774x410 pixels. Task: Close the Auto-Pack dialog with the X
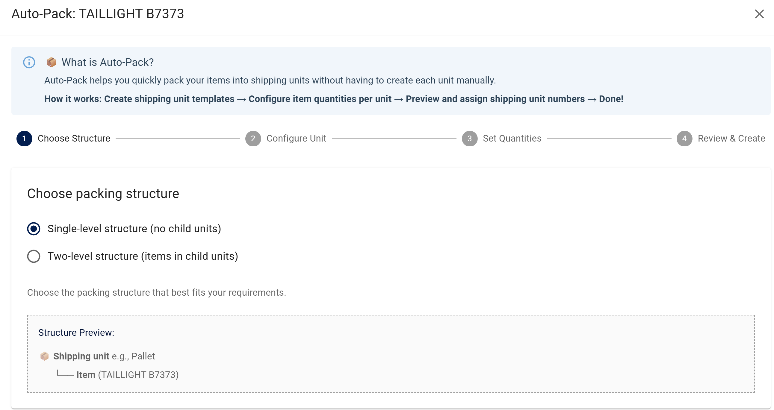tap(759, 14)
